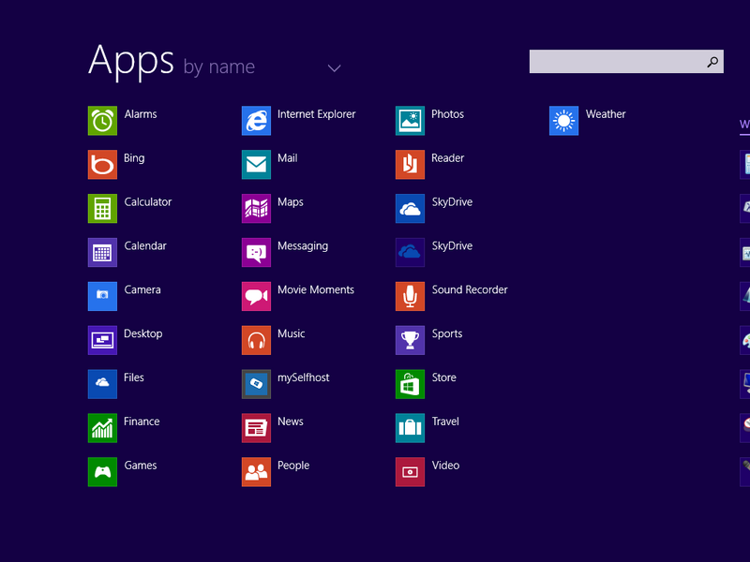Image resolution: width=750 pixels, height=562 pixels.
Task: Click the search magnifier button
Action: (x=713, y=62)
